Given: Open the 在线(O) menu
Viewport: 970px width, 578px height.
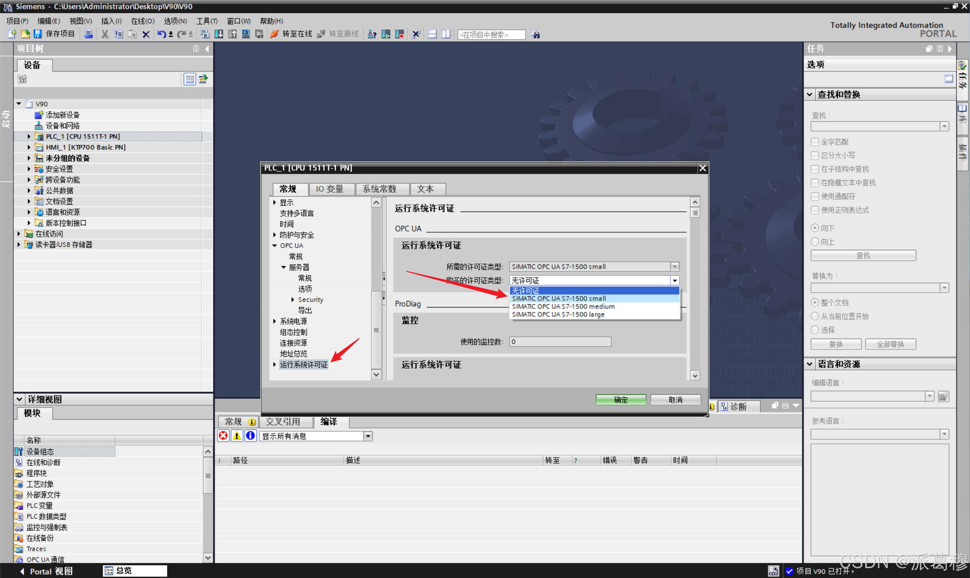Looking at the screenshot, I should 142,21.
